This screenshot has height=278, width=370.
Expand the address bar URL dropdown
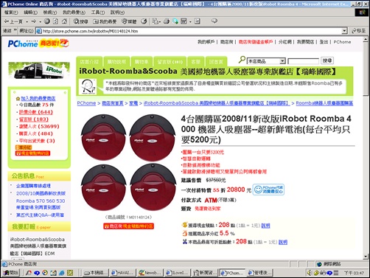coord(344,31)
